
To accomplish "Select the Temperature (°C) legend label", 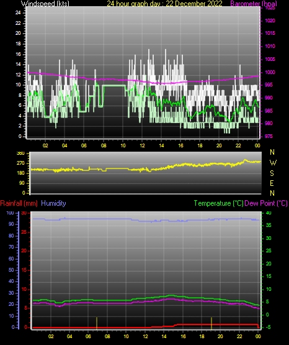I will [218, 203].
